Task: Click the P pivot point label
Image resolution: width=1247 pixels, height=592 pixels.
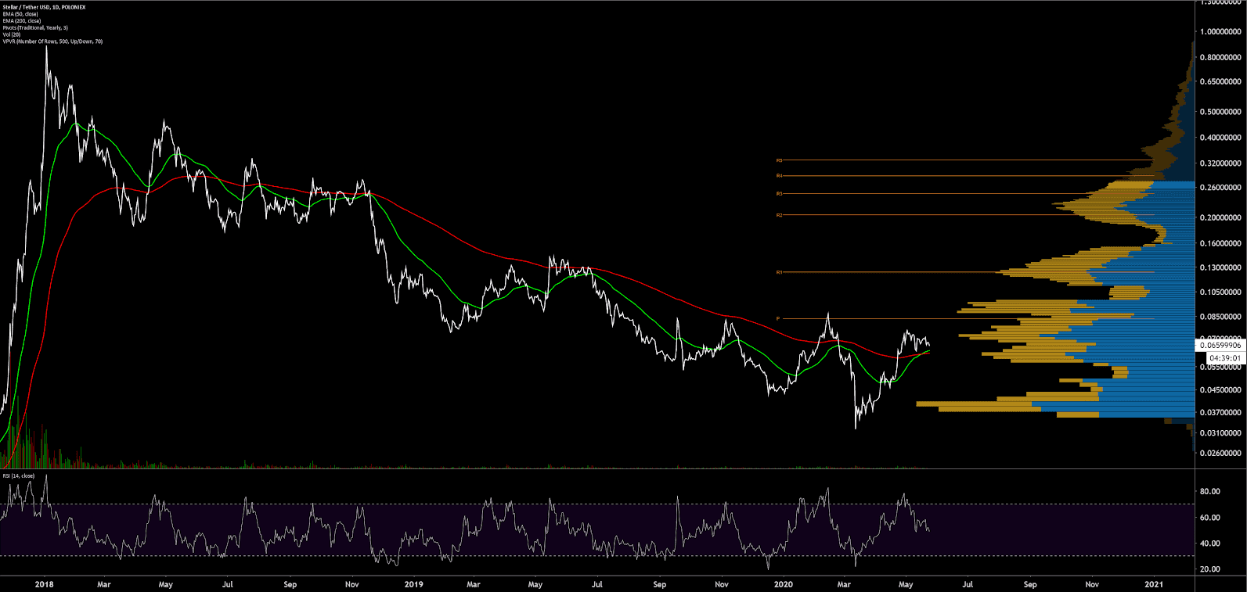Action: pos(778,318)
